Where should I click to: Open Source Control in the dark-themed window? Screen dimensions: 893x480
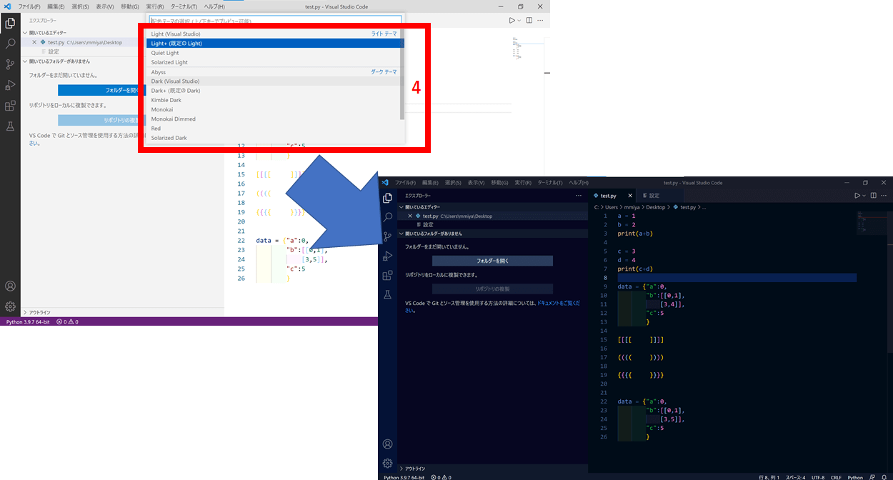pos(387,236)
